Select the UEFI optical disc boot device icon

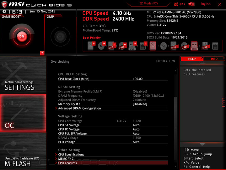coord(102,46)
